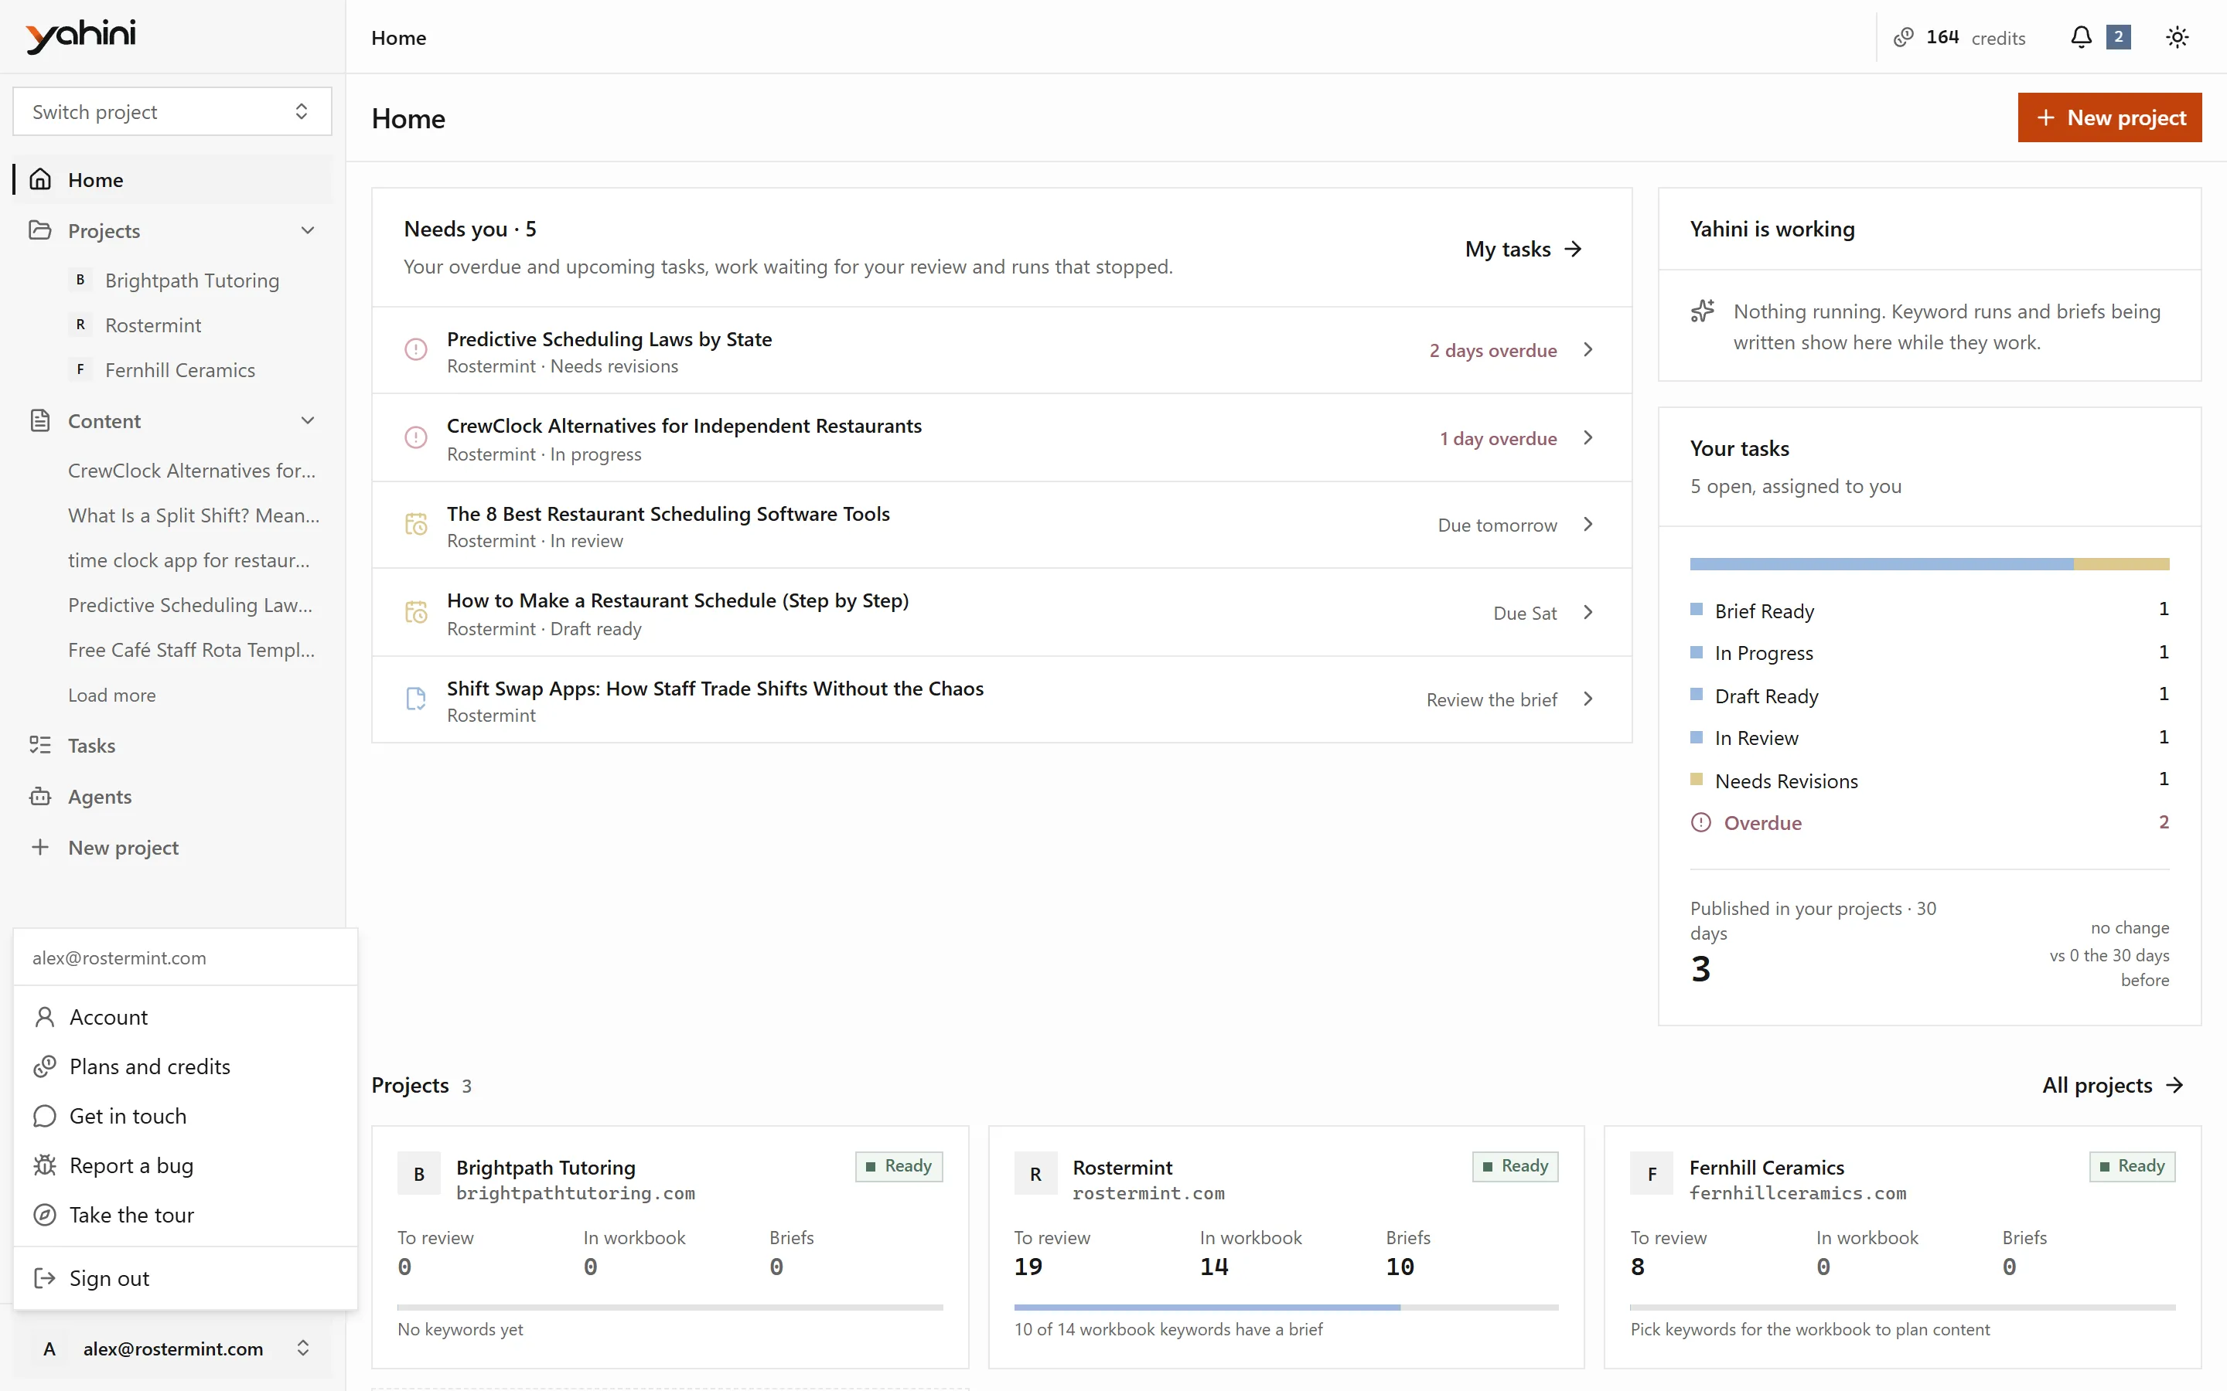Click the Agents robot icon in sidebar

[39, 797]
